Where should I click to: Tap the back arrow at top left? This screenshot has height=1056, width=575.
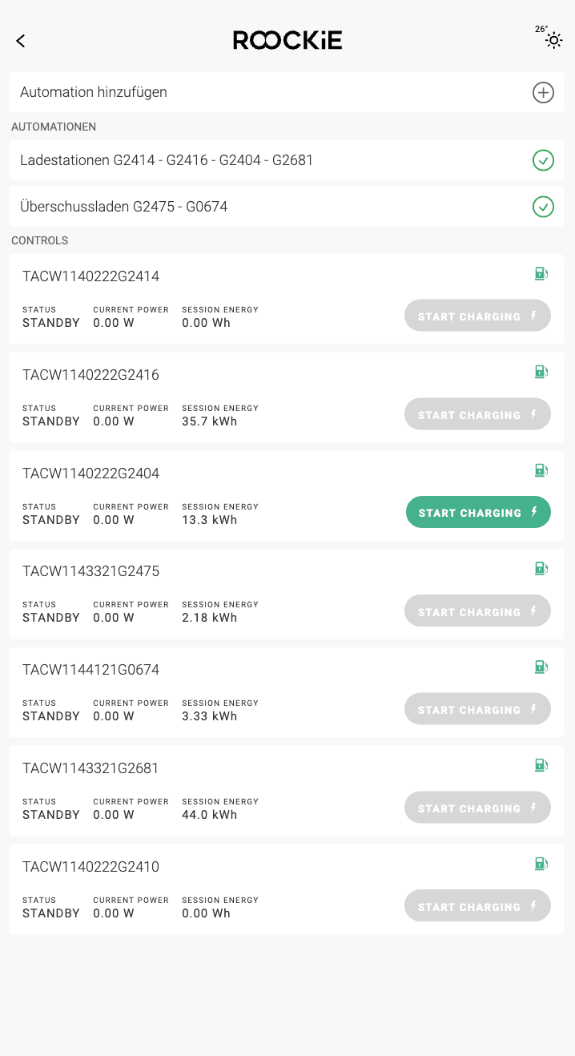pyautogui.click(x=20, y=41)
